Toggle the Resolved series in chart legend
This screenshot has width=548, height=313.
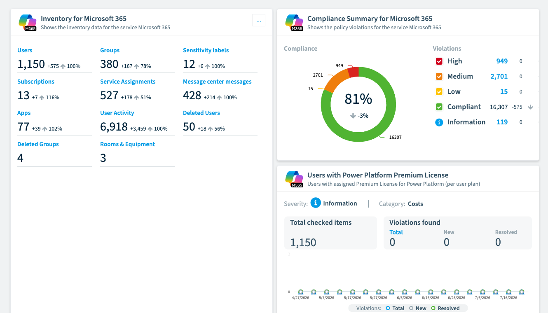tap(445, 308)
